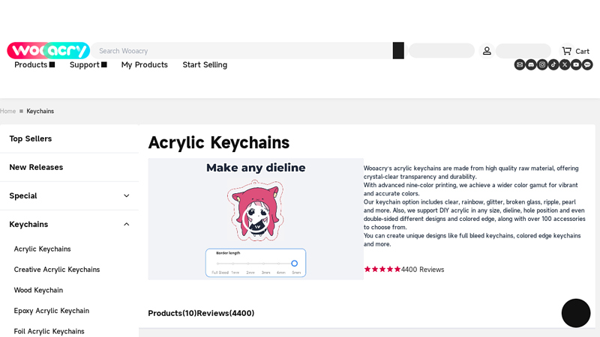Expand the Special category chevron
The image size is (600, 337).
coord(127,195)
